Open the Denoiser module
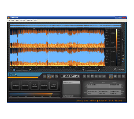Screen dimensions: 134x119 tap(44, 86)
